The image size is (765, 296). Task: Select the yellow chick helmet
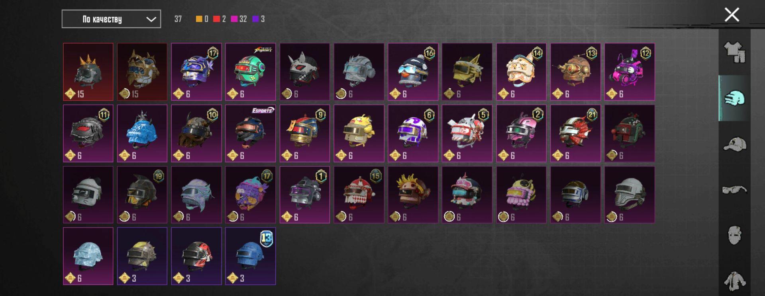point(359,133)
